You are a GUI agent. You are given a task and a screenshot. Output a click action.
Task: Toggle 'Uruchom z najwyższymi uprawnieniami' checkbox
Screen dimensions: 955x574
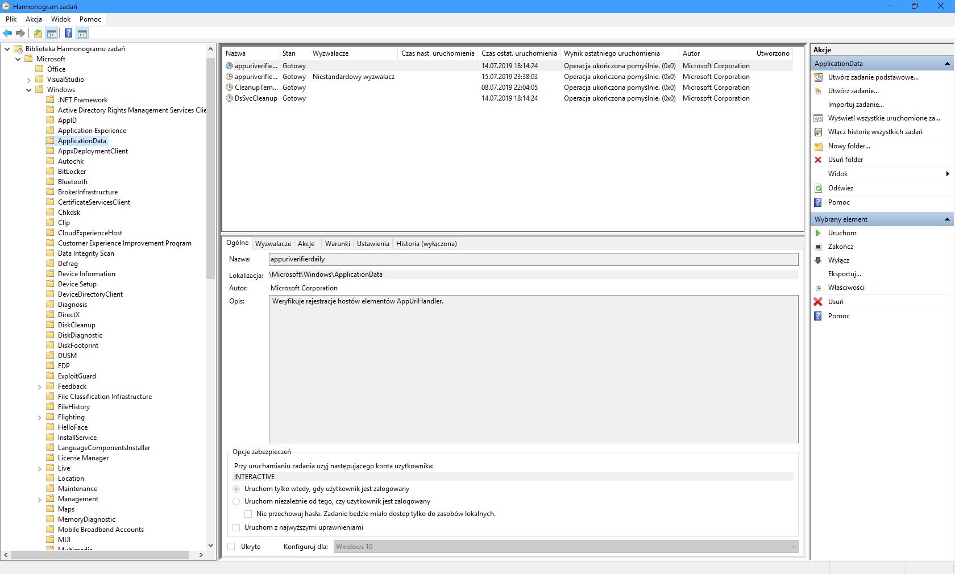tap(236, 527)
